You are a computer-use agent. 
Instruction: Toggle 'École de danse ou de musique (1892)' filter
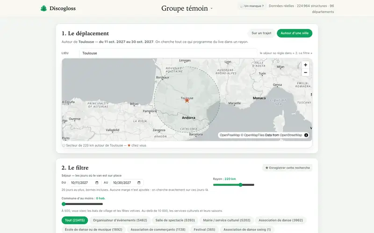[x=93, y=229]
